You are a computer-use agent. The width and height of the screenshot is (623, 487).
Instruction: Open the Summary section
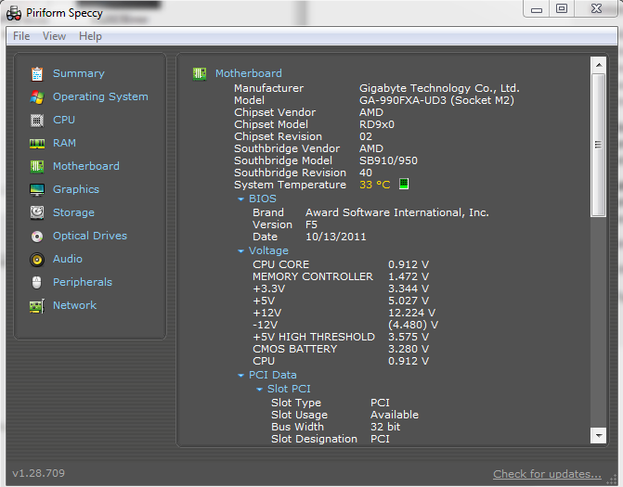pyautogui.click(x=79, y=73)
